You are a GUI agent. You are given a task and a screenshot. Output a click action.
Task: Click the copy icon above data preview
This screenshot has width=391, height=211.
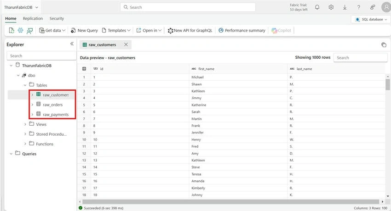coord(384,45)
